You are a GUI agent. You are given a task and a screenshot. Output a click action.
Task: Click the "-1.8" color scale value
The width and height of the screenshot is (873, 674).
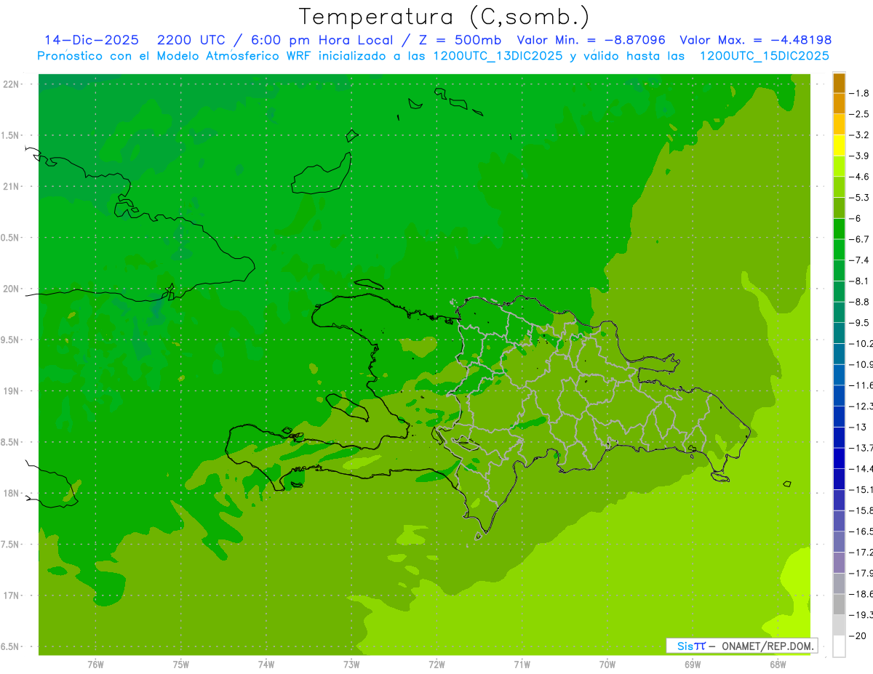pos(859,93)
